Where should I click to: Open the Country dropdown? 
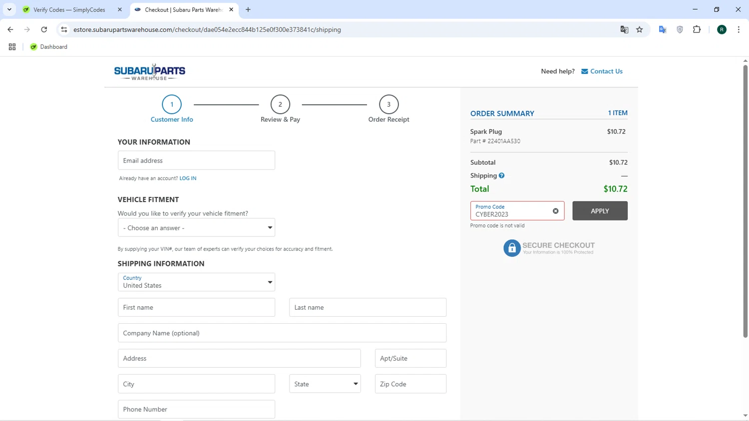click(196, 282)
